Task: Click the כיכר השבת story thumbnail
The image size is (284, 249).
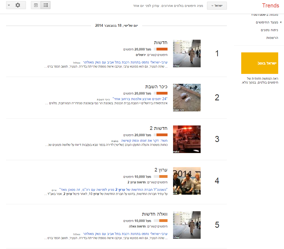Action: point(187,98)
